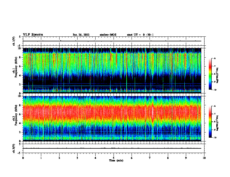Click the ch.2 spectrogram panel
This screenshot has width=230, height=177.
click(x=112, y=119)
